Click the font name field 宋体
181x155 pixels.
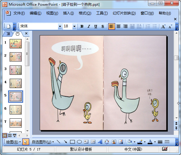click(x=39, y=26)
